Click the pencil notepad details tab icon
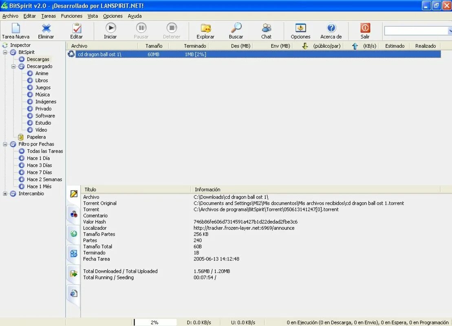This screenshot has width=452, height=326. 73,194
